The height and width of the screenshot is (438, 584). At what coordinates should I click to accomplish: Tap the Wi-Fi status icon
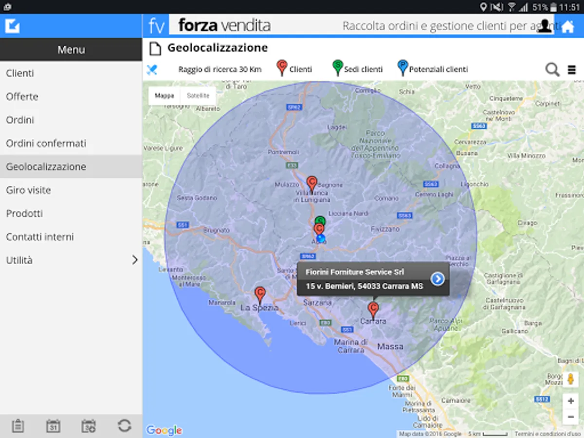[512, 7]
